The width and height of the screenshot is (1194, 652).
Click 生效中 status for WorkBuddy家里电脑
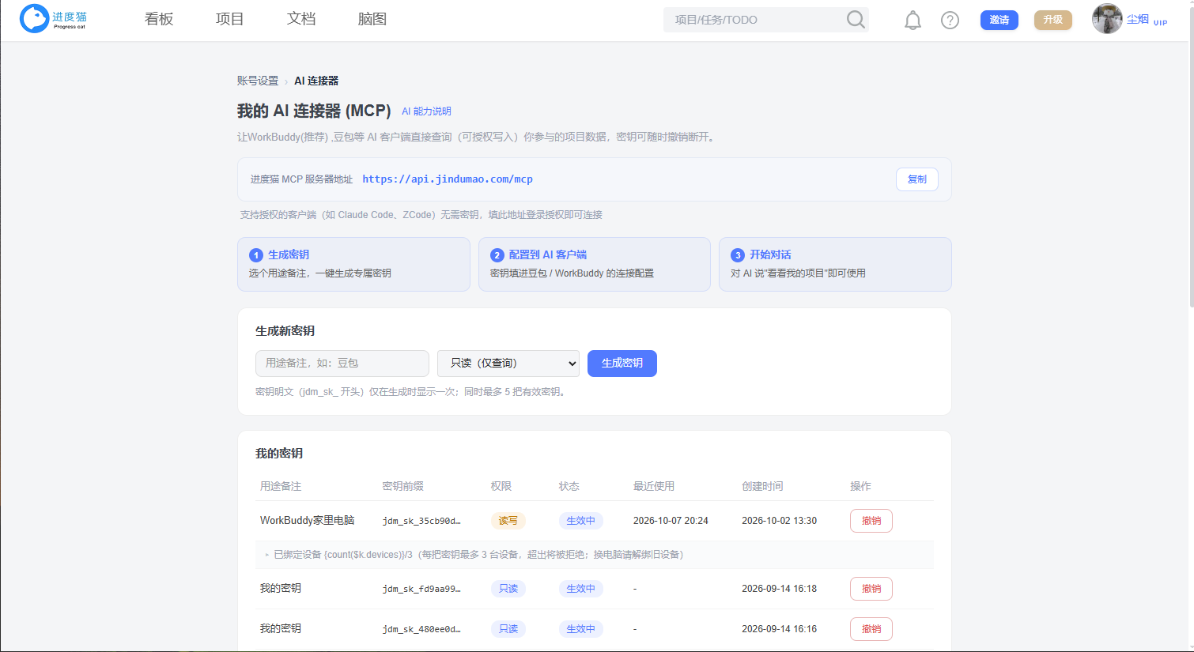pyautogui.click(x=581, y=521)
